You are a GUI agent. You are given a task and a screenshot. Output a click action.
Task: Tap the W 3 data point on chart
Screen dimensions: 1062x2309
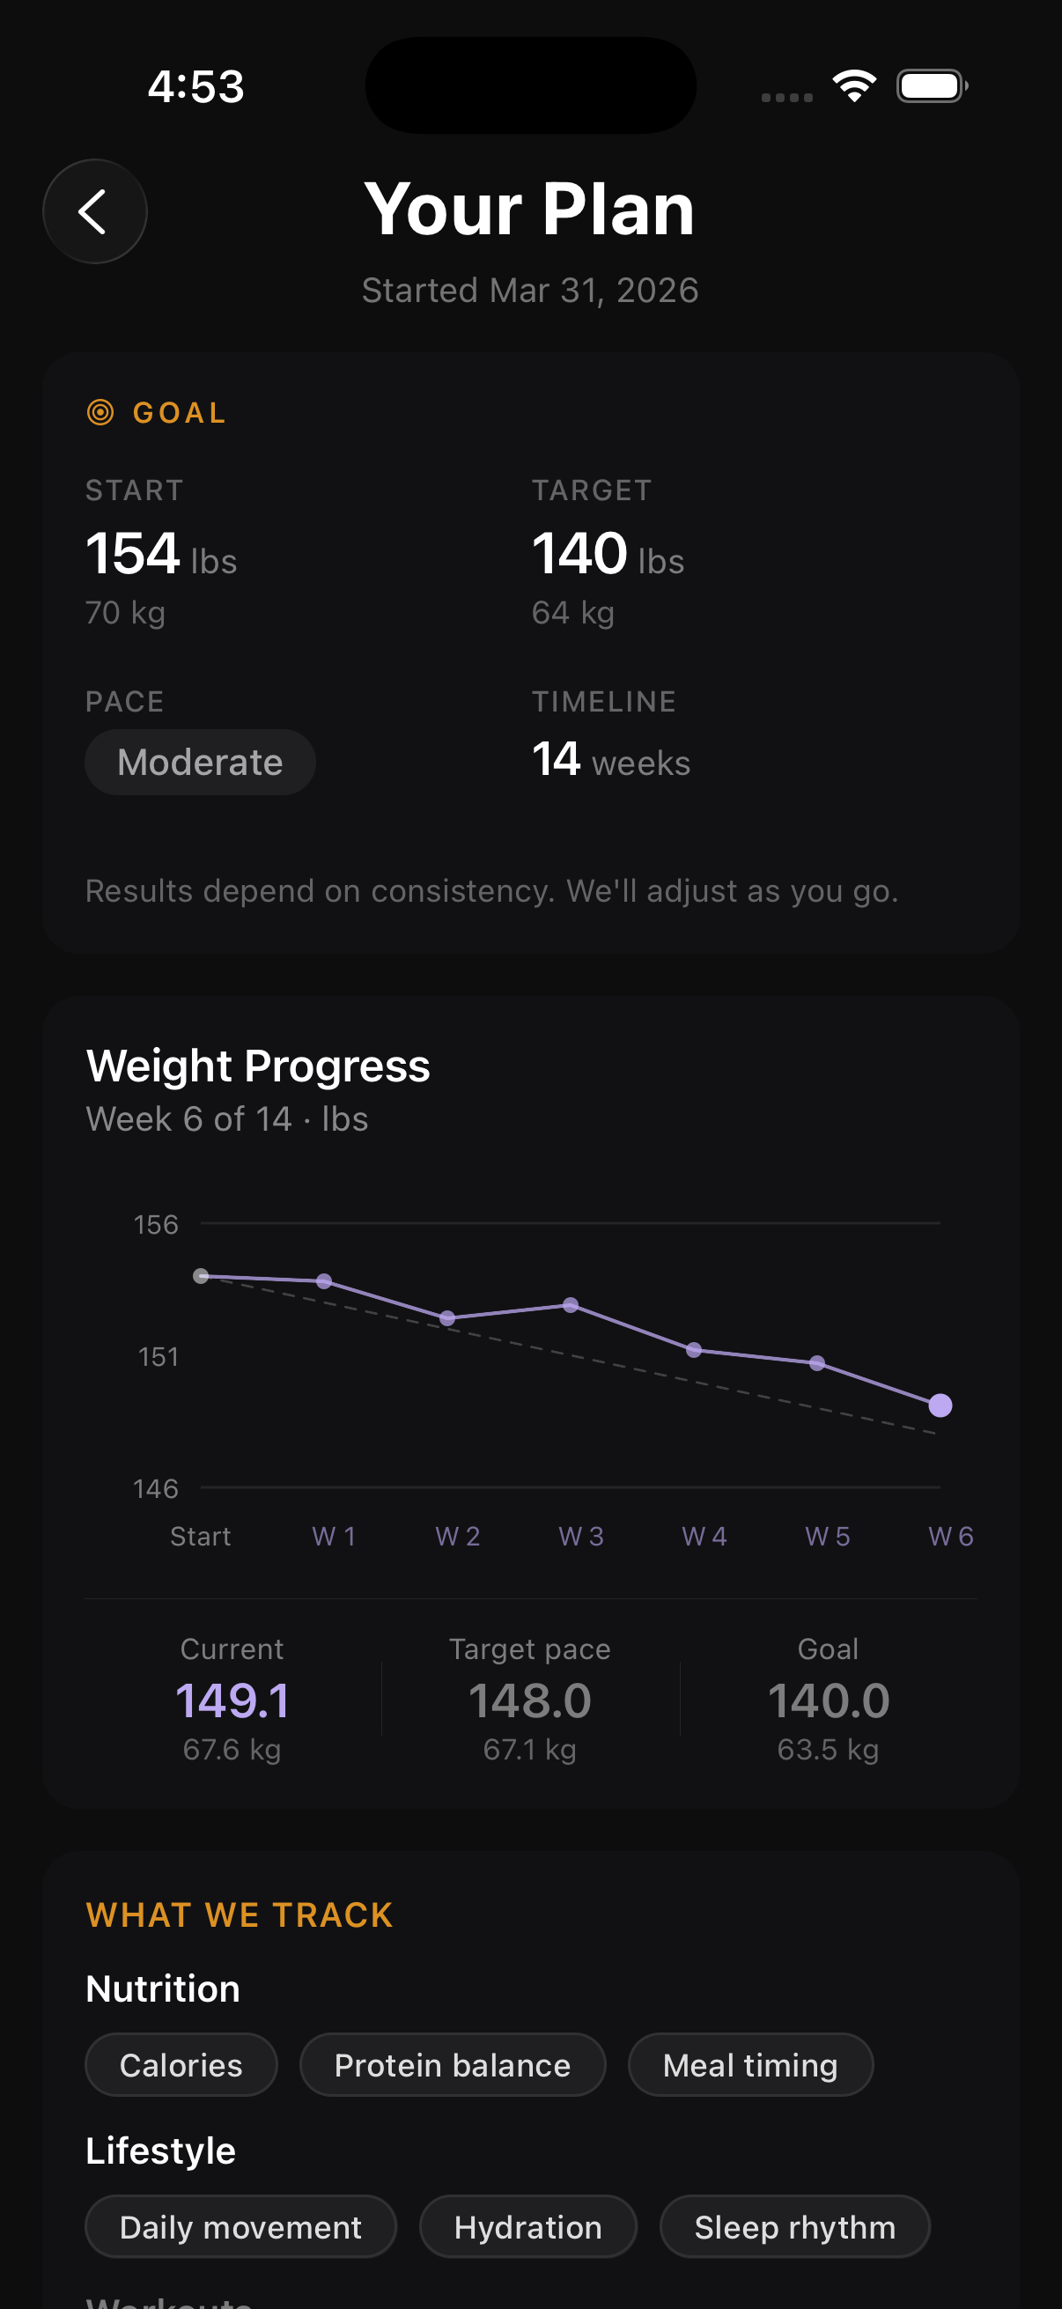pyautogui.click(x=571, y=1305)
